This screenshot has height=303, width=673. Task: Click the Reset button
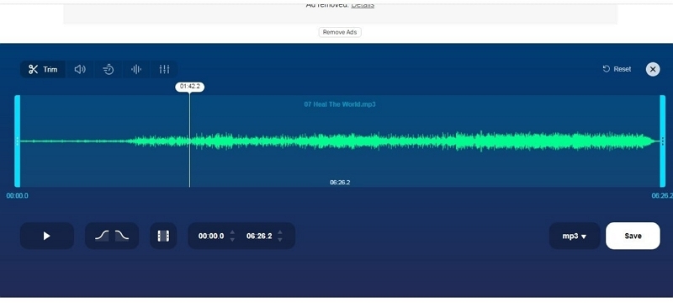pyautogui.click(x=617, y=69)
